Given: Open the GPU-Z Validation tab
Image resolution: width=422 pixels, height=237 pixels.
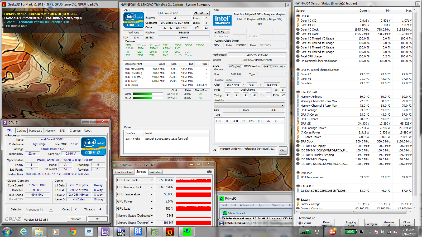Looking at the screenshot, I should (x=156, y=172).
